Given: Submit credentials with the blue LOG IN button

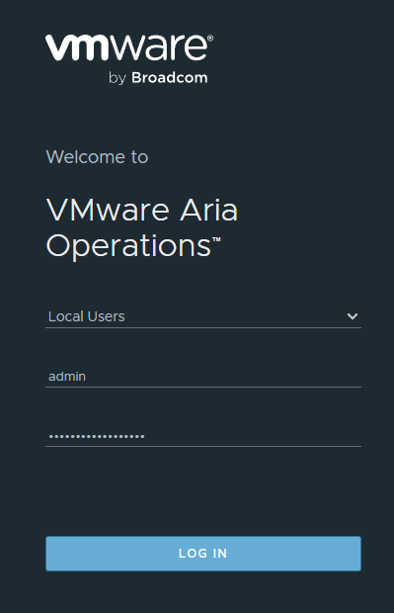Looking at the screenshot, I should coord(203,554).
